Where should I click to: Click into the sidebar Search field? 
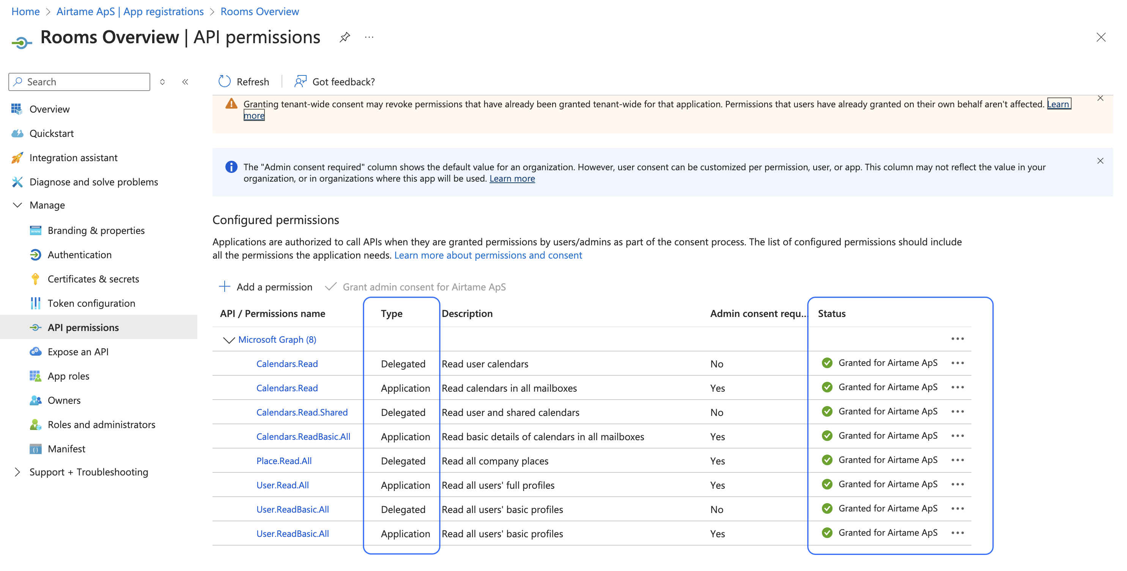pos(79,82)
